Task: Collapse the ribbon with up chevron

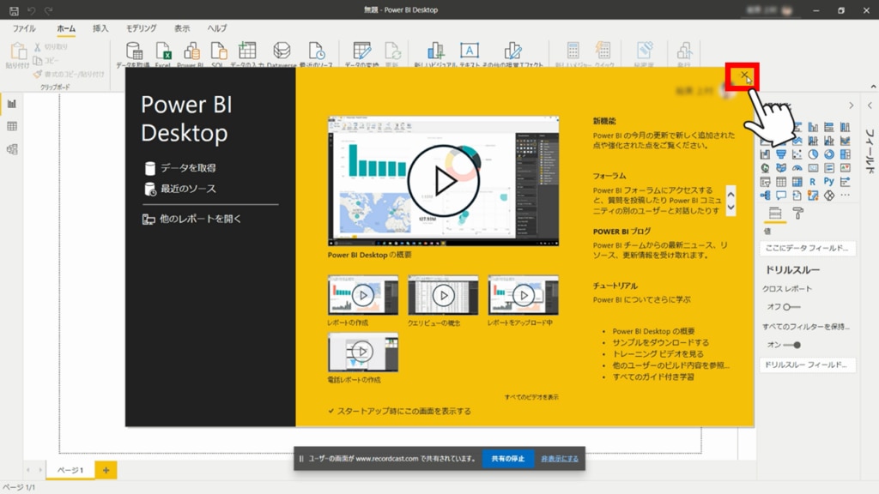Action: 873,87
